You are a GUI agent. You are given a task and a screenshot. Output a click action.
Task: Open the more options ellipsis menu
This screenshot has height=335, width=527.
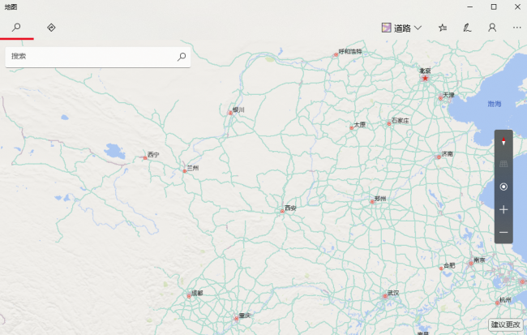coord(517,28)
